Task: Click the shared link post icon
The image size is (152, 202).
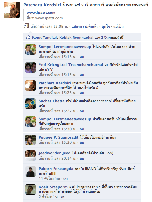Action: coord(26,26)
